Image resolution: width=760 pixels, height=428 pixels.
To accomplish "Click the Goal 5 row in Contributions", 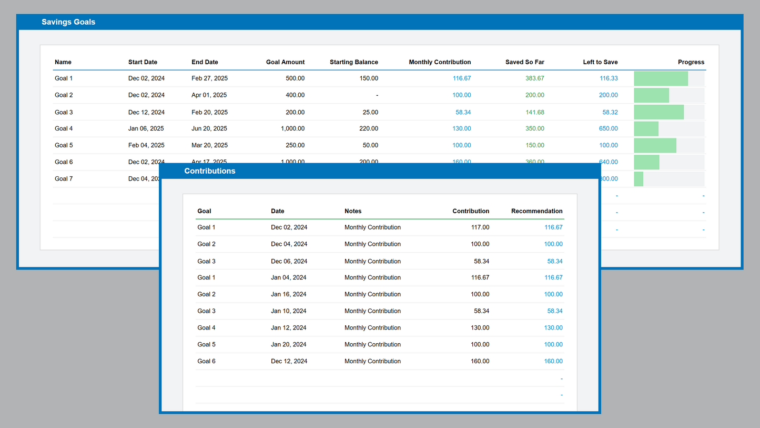I will (380, 345).
